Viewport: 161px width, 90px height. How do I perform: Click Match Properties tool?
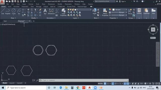tap(105, 12)
